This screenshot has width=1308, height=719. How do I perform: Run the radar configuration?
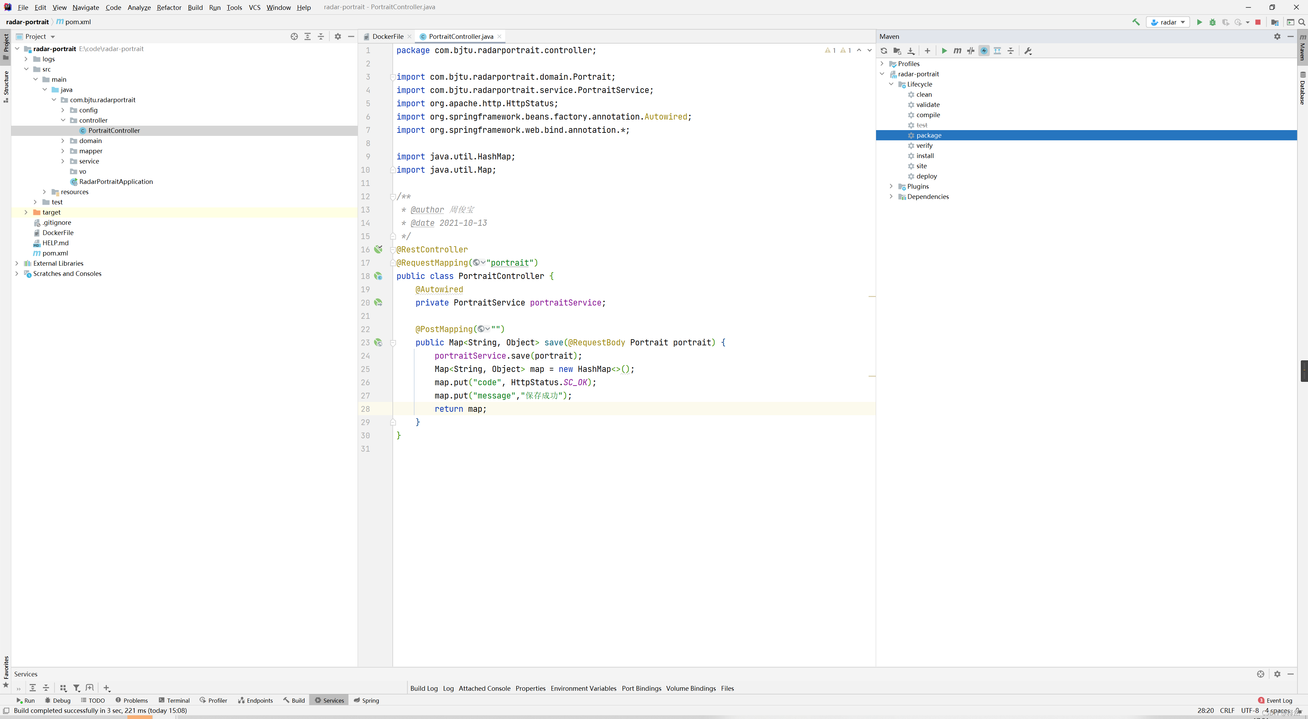[1199, 22]
